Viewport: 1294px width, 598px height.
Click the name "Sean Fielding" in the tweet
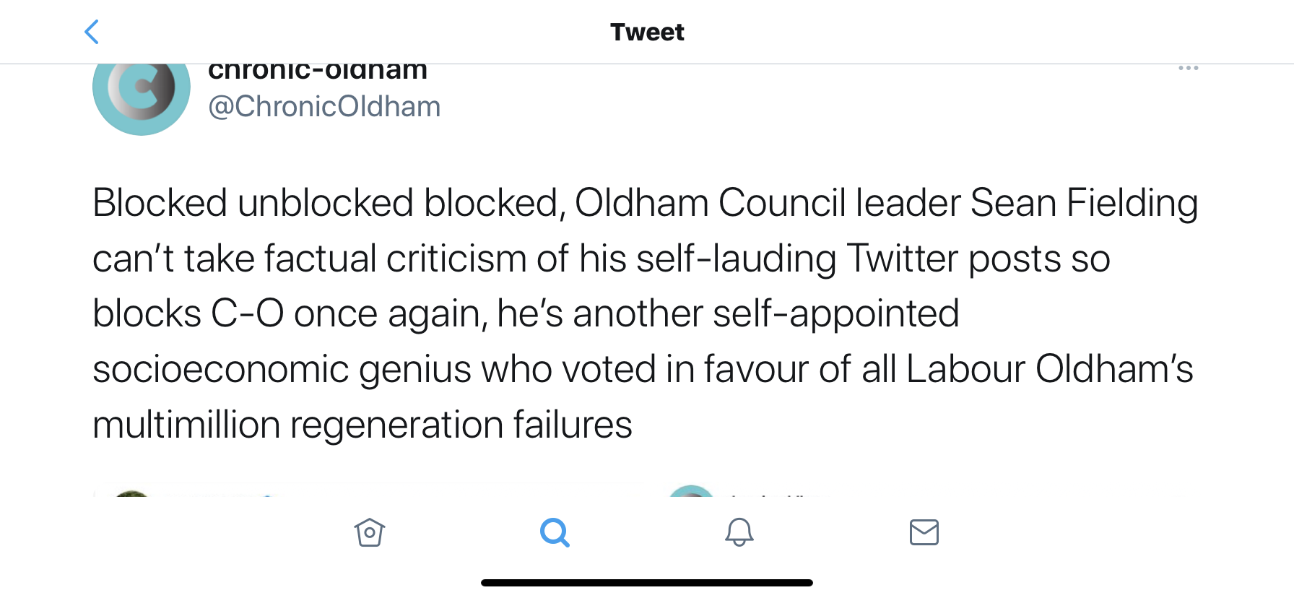(x=1084, y=203)
